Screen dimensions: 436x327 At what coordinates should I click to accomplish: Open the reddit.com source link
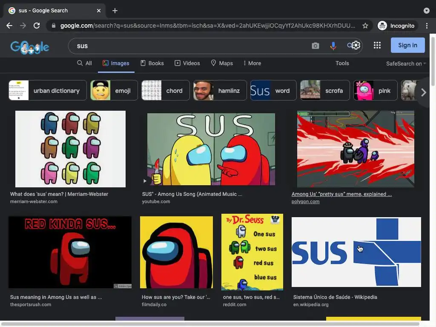click(x=235, y=304)
